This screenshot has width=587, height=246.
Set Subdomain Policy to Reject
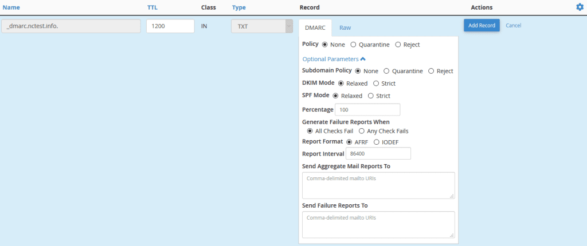point(431,71)
